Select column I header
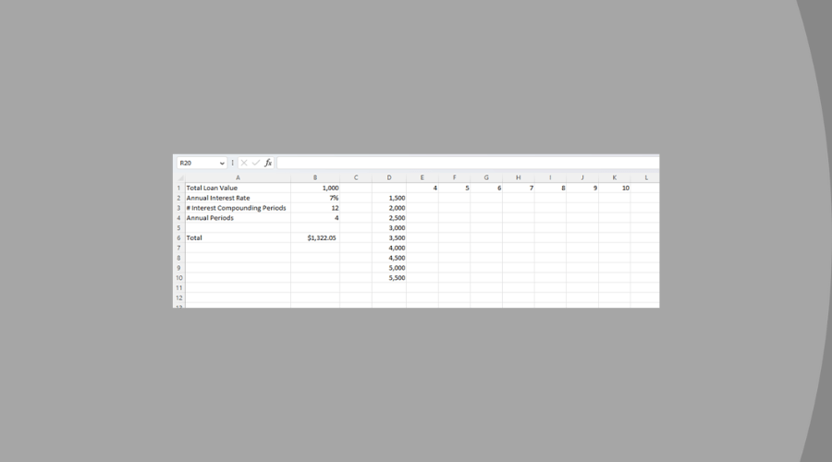This screenshot has width=832, height=462. click(550, 177)
